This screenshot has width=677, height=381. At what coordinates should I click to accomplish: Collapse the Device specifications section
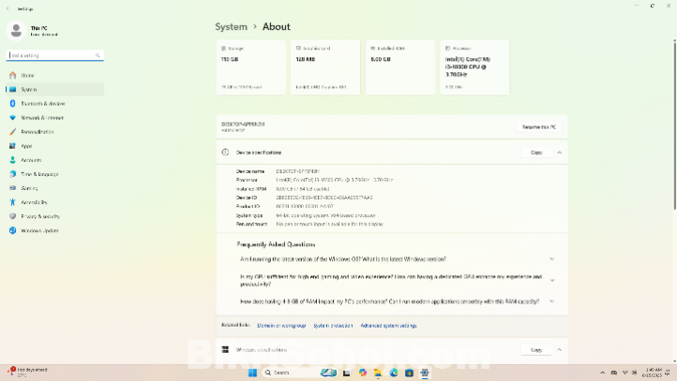[559, 153]
